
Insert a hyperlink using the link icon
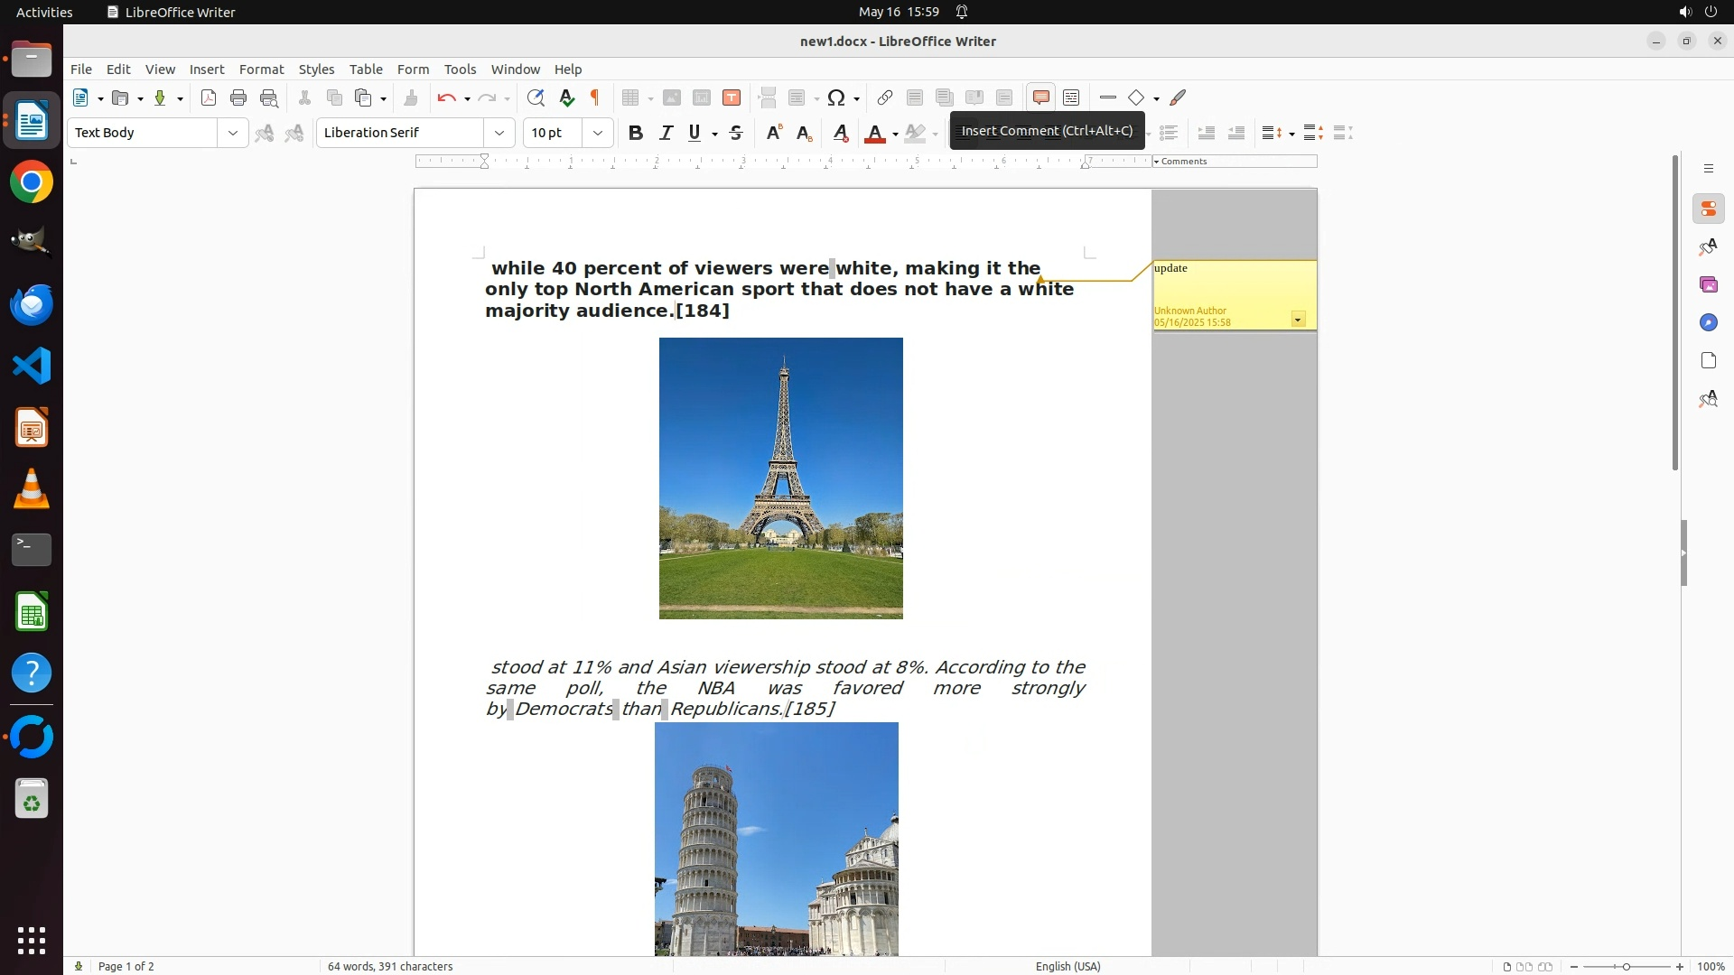pos(885,97)
